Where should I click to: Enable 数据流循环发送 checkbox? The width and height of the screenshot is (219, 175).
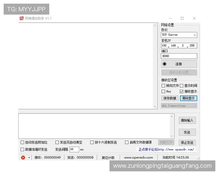coord(22,149)
